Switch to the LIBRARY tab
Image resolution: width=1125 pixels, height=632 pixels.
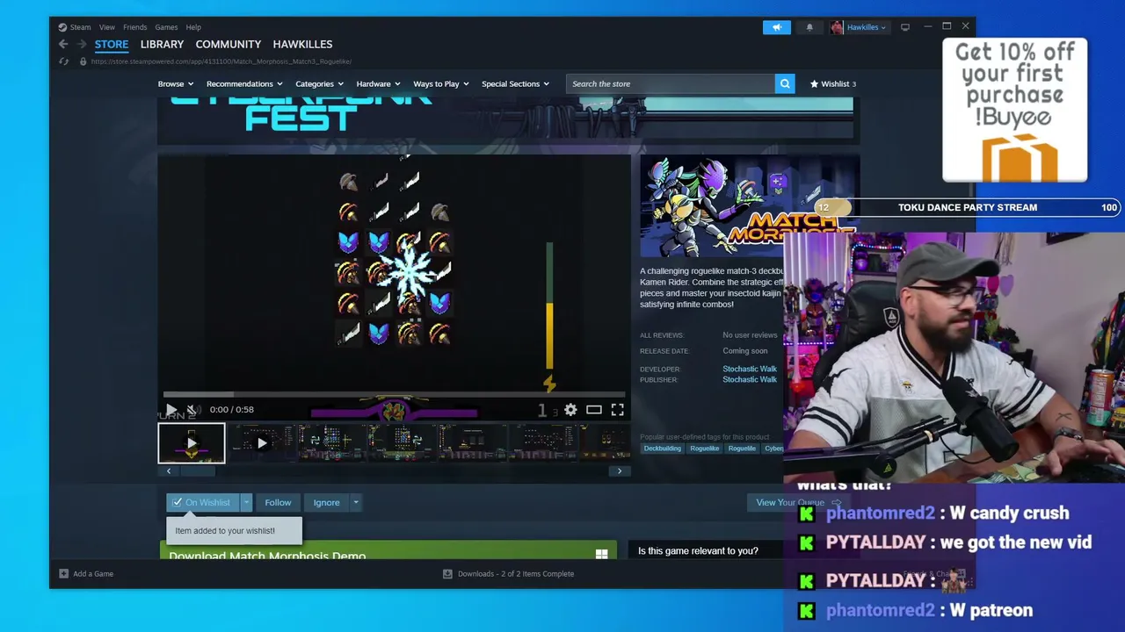pos(162,44)
